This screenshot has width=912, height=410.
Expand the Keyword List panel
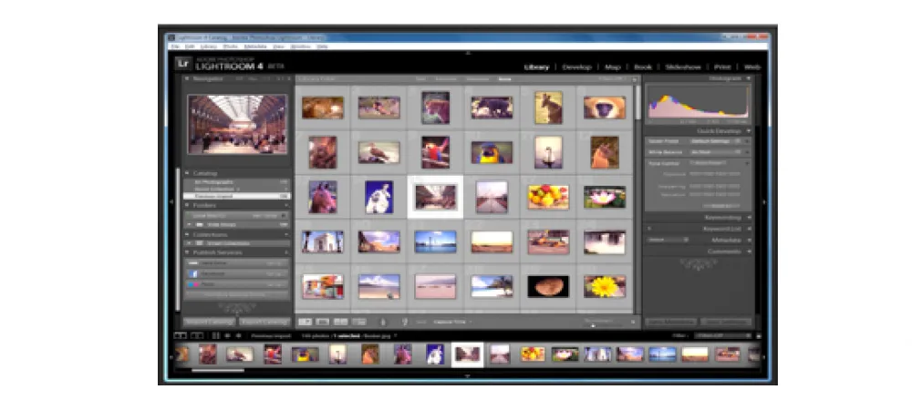tap(748, 229)
